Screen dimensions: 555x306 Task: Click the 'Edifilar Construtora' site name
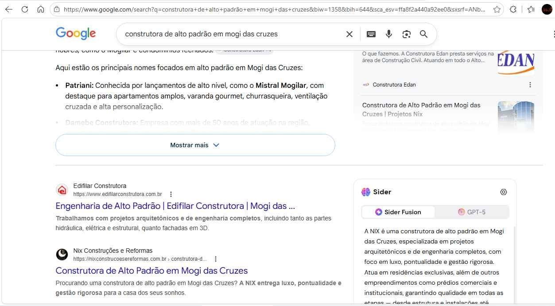[x=100, y=186]
